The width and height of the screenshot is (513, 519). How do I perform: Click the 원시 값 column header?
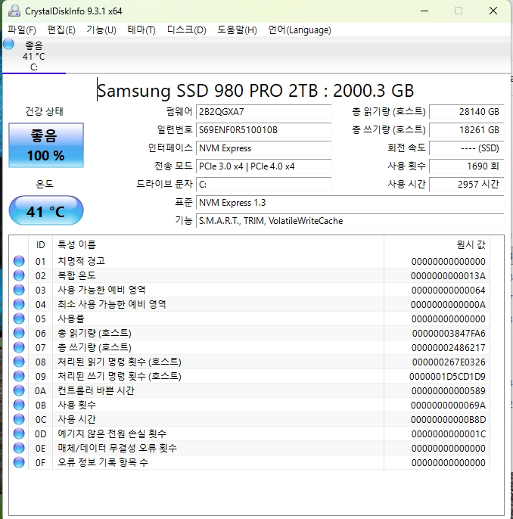(x=437, y=245)
